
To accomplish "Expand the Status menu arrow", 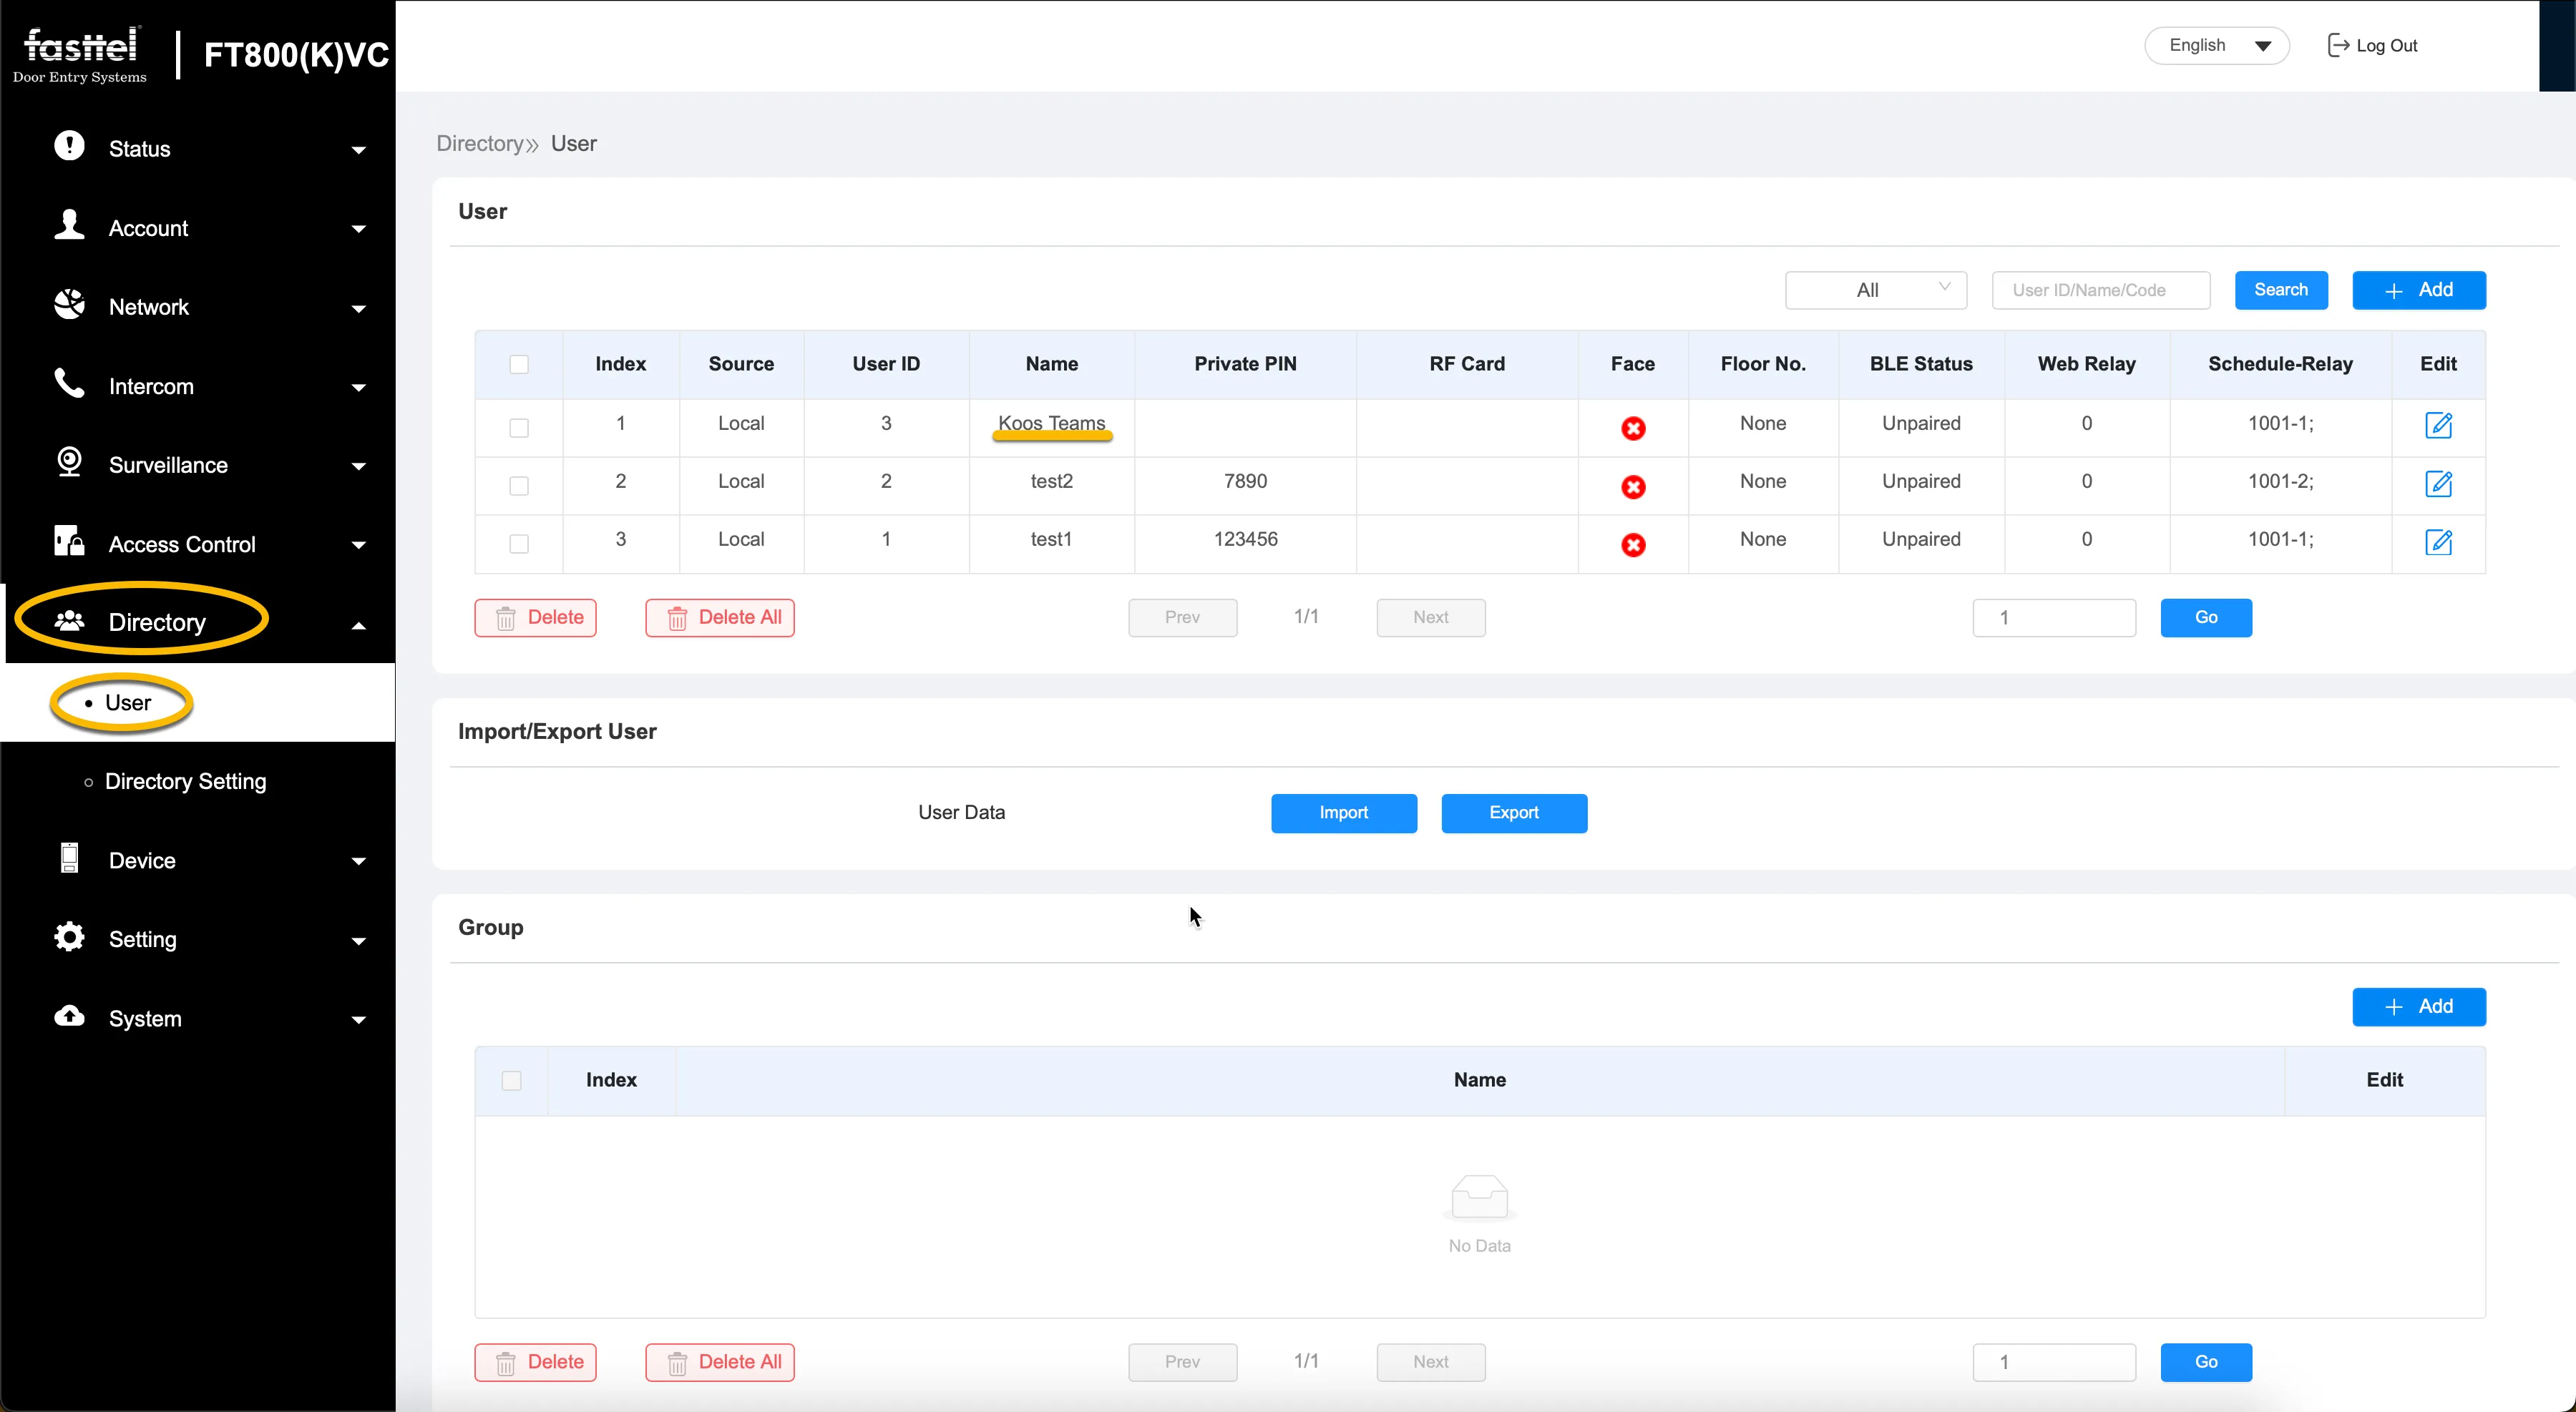I will (359, 150).
